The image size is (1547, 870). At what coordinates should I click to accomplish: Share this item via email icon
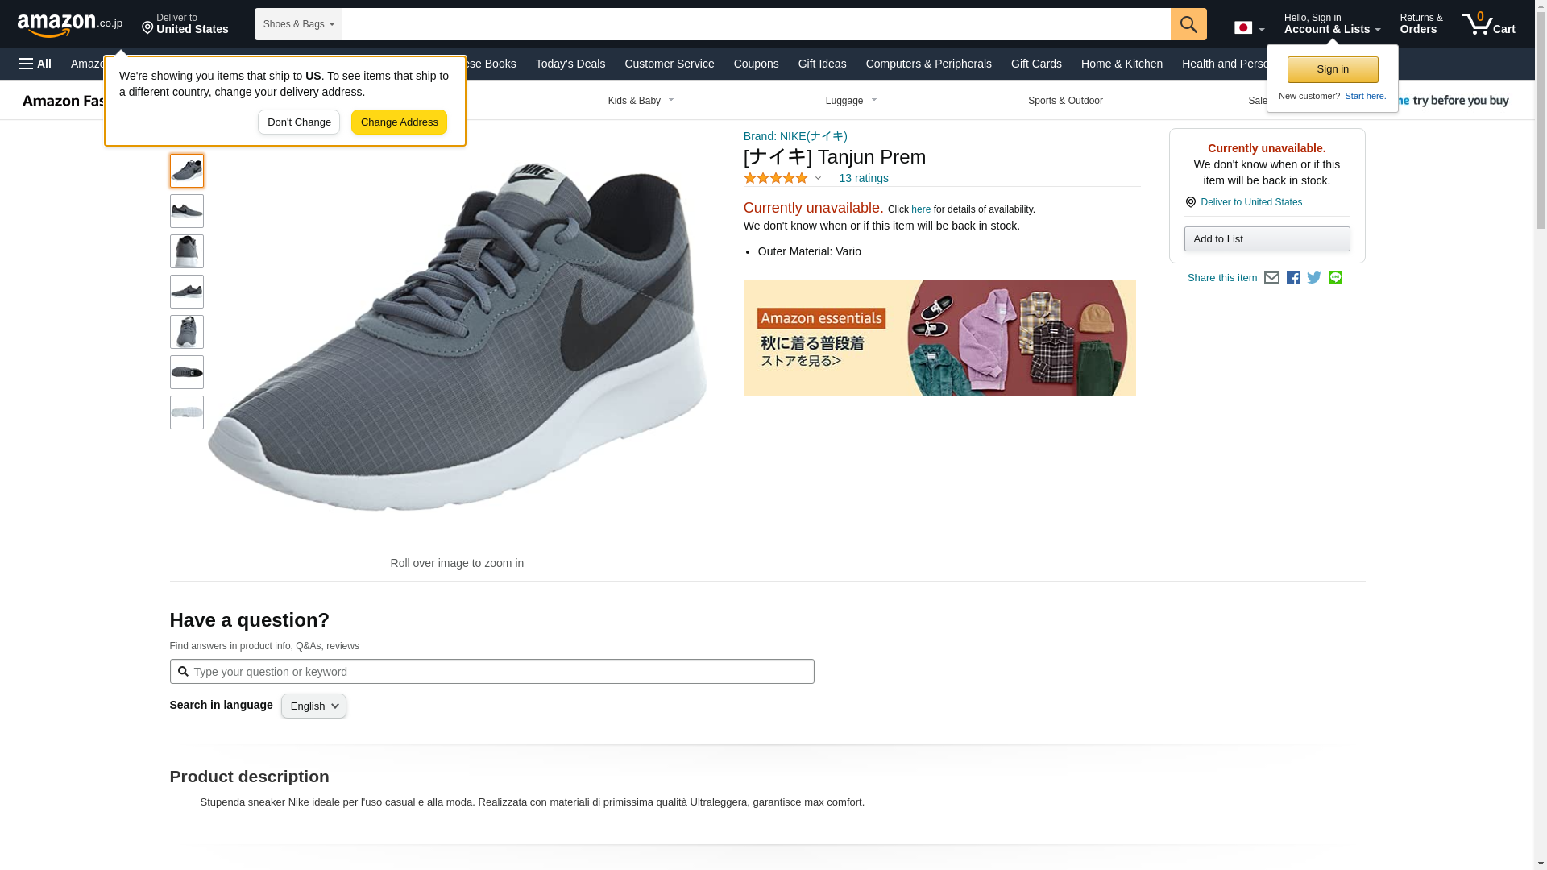point(1271,278)
